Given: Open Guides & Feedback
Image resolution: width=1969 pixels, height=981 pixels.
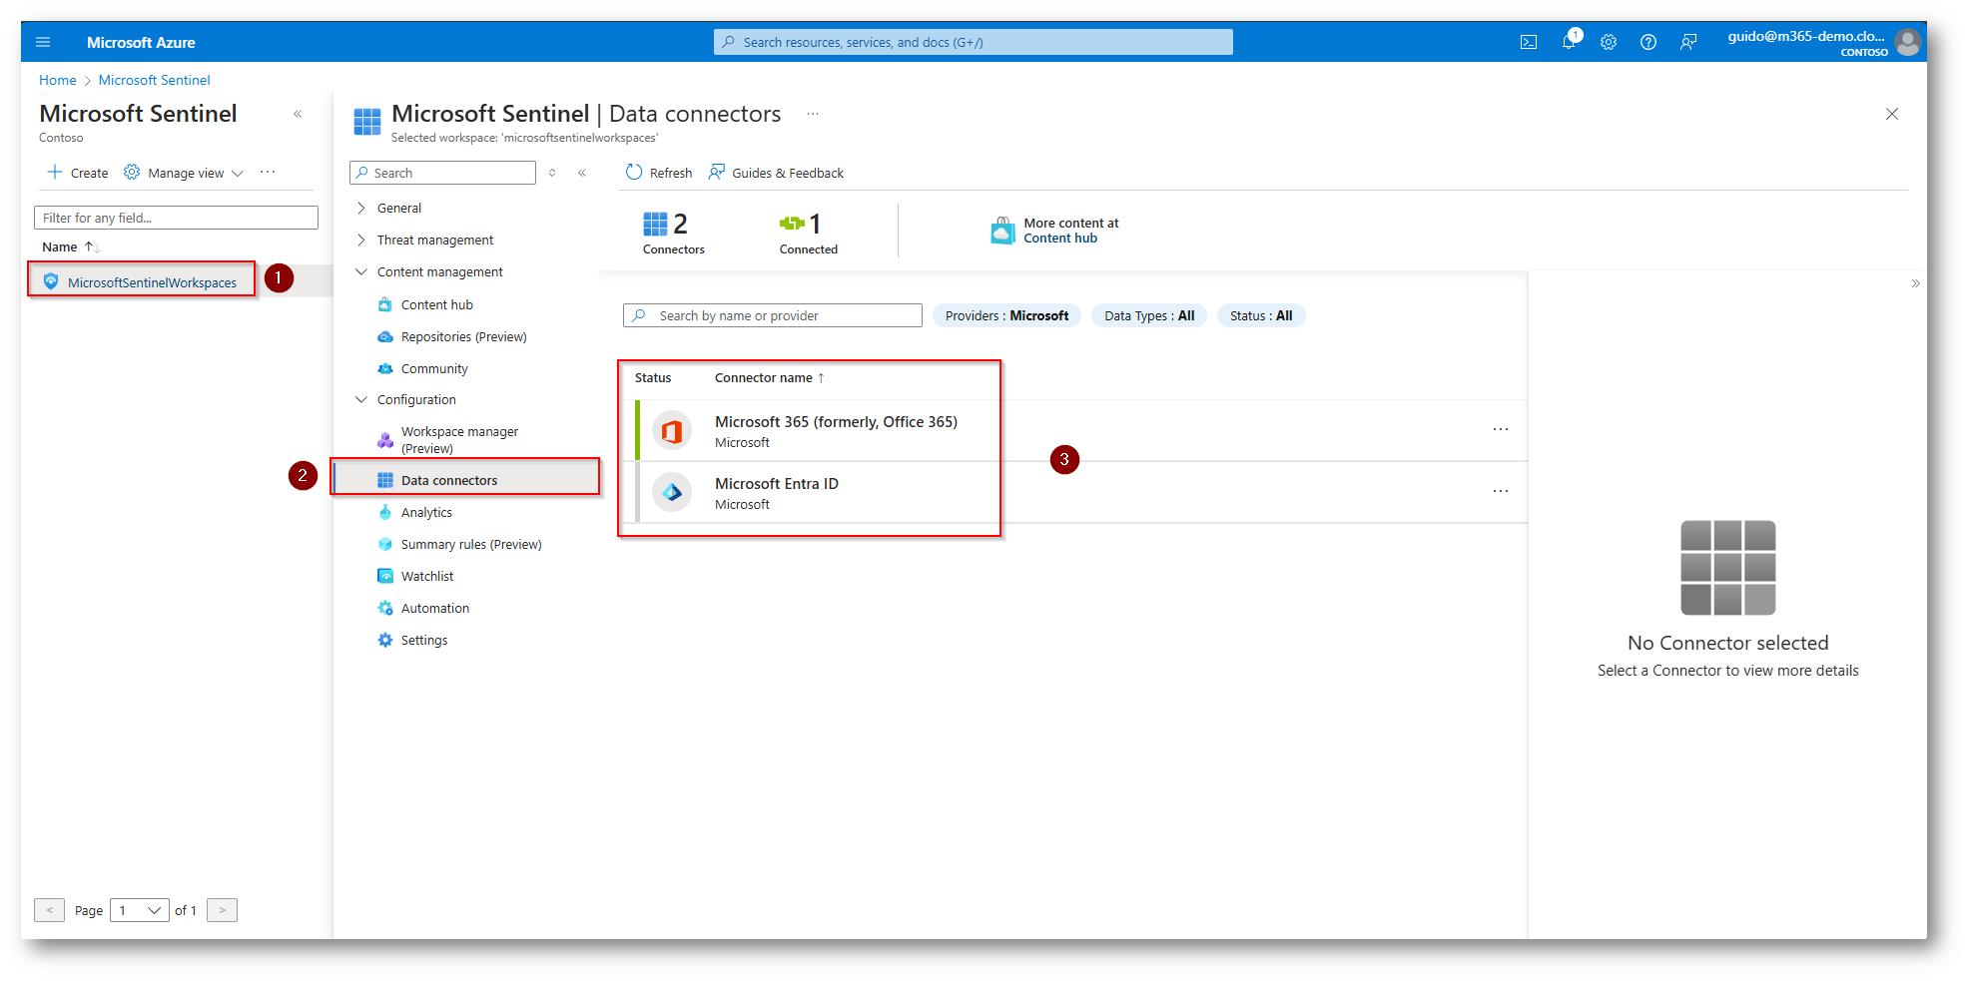Looking at the screenshot, I should point(776,173).
